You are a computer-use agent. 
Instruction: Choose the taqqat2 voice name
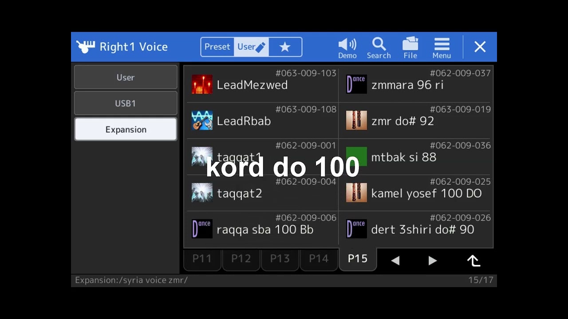click(x=239, y=194)
